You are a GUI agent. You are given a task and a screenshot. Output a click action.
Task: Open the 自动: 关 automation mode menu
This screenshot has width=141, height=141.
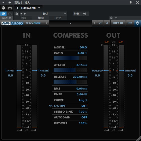coord(7,18)
